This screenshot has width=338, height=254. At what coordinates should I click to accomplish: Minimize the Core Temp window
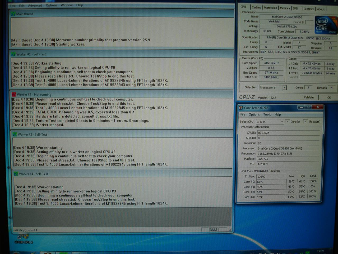301,107
